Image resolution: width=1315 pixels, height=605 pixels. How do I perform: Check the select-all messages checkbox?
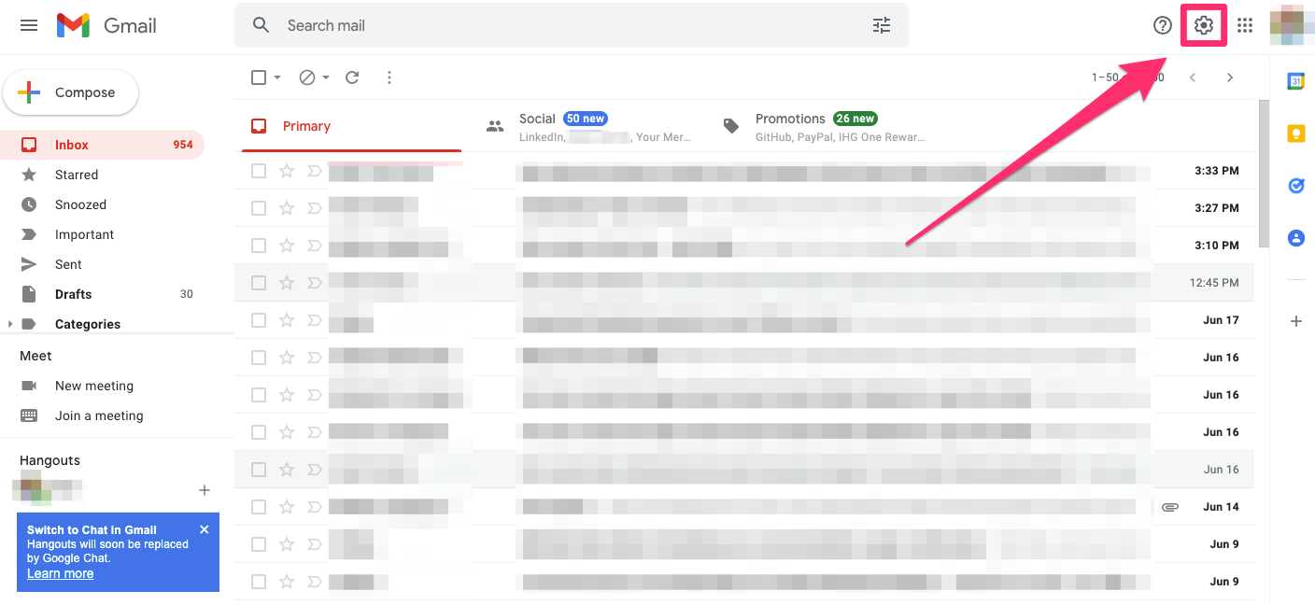[x=259, y=77]
